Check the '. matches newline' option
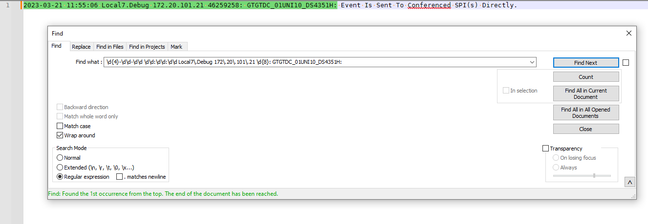The height and width of the screenshot is (224, 648). (119, 177)
